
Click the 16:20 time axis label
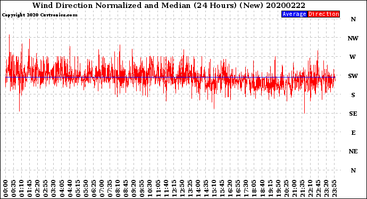coord(230,188)
